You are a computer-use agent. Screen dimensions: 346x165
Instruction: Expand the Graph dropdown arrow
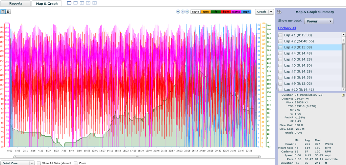tap(271, 12)
